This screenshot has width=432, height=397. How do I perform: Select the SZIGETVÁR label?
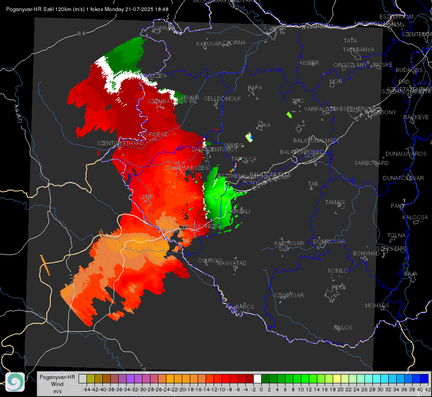[289, 296]
